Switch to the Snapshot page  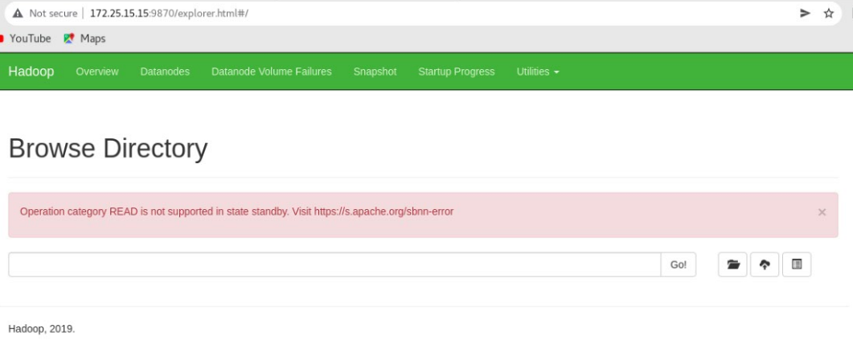point(375,72)
